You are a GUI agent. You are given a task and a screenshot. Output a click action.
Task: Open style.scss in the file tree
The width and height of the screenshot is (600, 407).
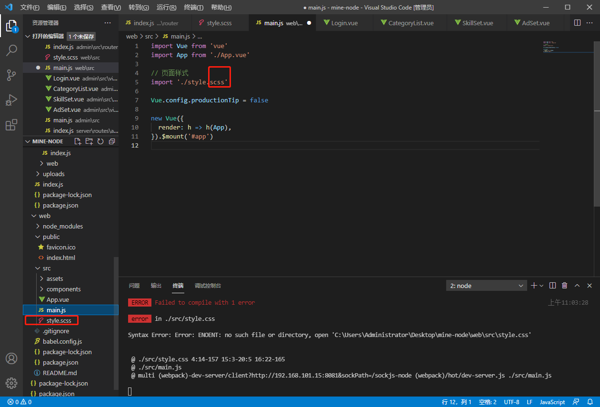[59, 320]
